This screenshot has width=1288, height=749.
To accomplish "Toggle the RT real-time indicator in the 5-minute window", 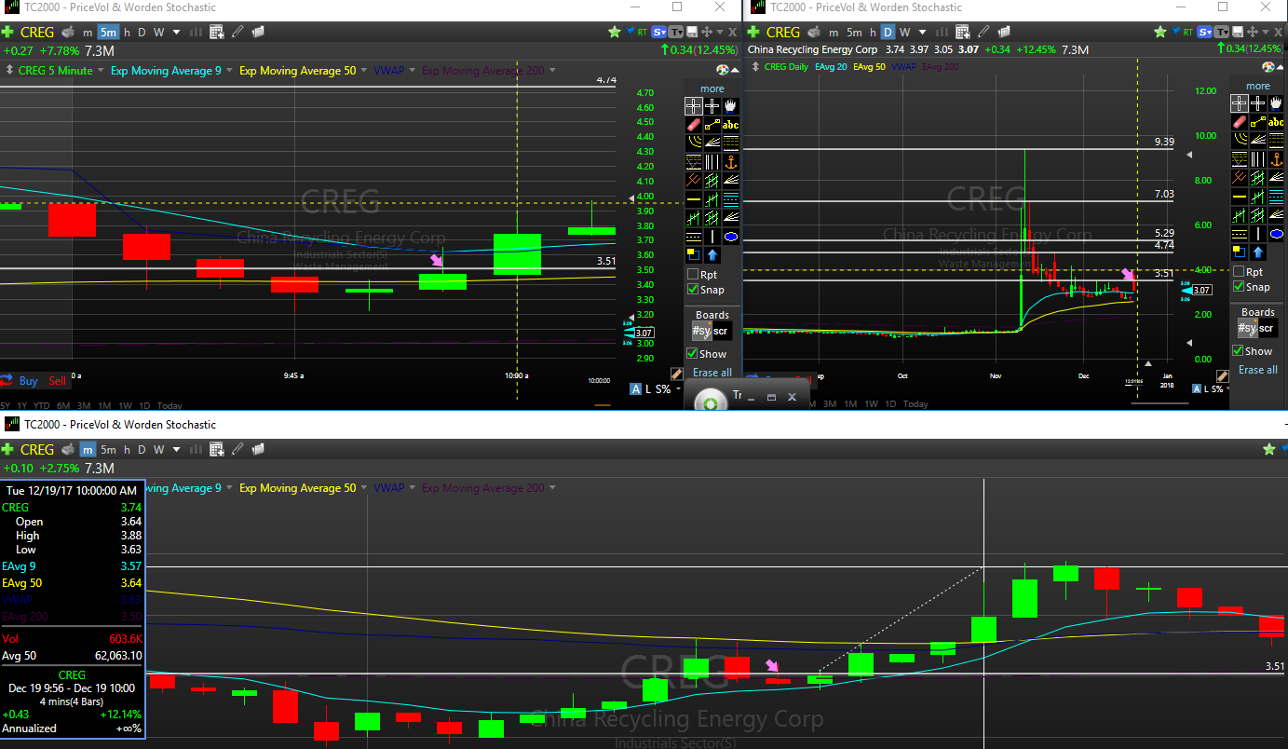I will click(x=643, y=32).
